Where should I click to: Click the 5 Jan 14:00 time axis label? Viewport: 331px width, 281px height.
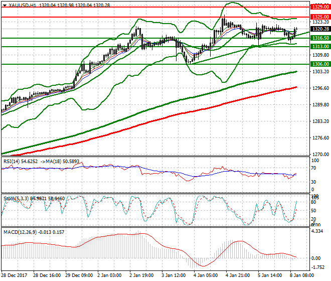pos(270,275)
